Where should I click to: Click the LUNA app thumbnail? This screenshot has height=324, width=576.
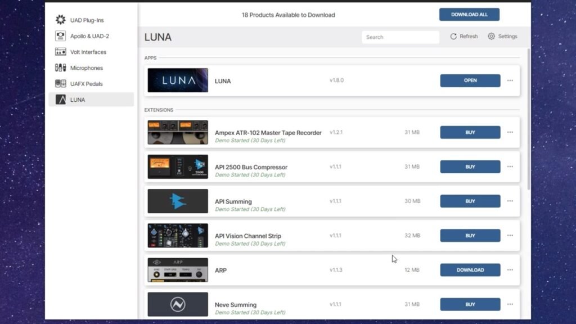click(x=178, y=80)
